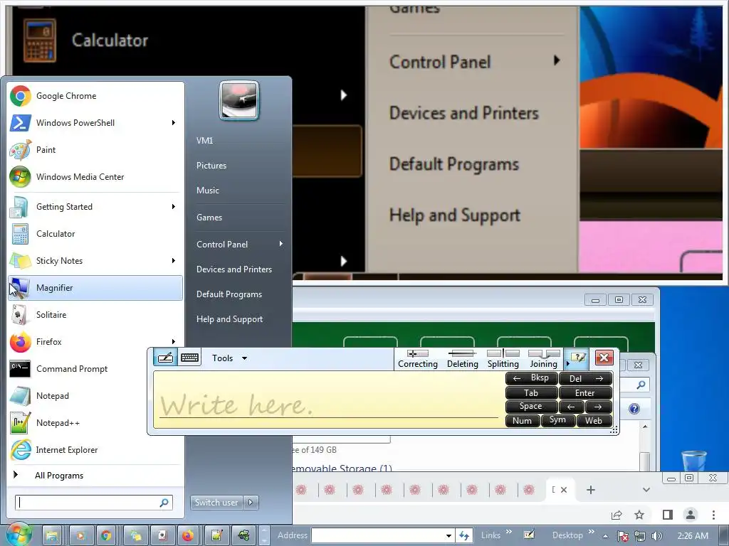The width and height of the screenshot is (729, 546).
Task: Toggle the Num pad in Input Panel
Action: click(x=522, y=421)
